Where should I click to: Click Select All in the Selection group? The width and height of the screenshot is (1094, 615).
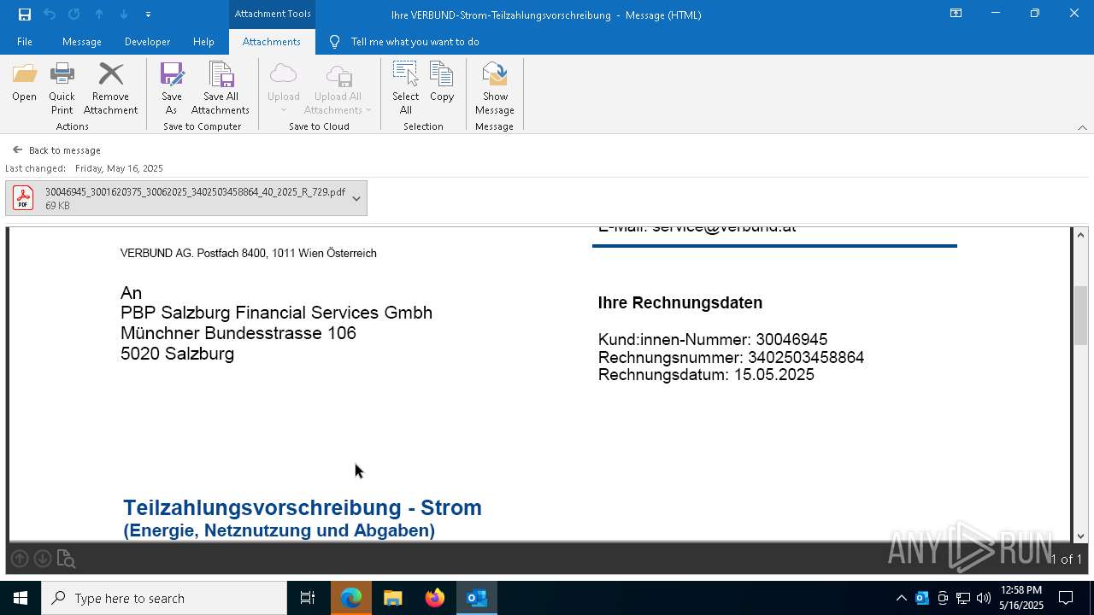[405, 89]
